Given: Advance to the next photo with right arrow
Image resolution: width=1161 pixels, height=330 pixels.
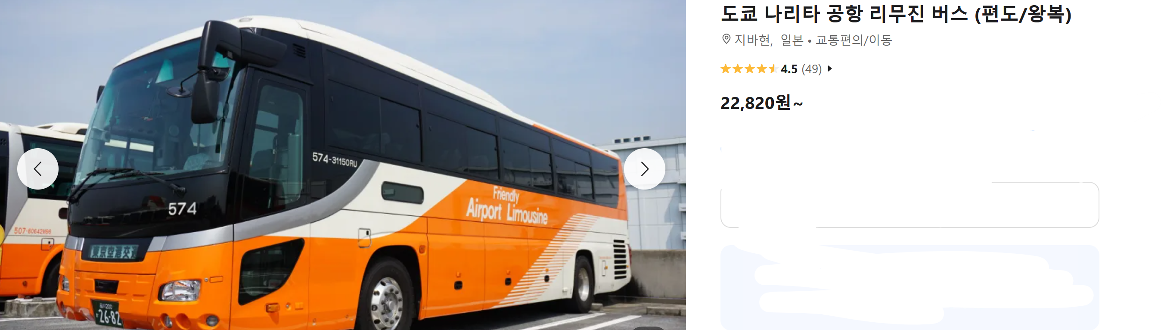Looking at the screenshot, I should point(645,169).
